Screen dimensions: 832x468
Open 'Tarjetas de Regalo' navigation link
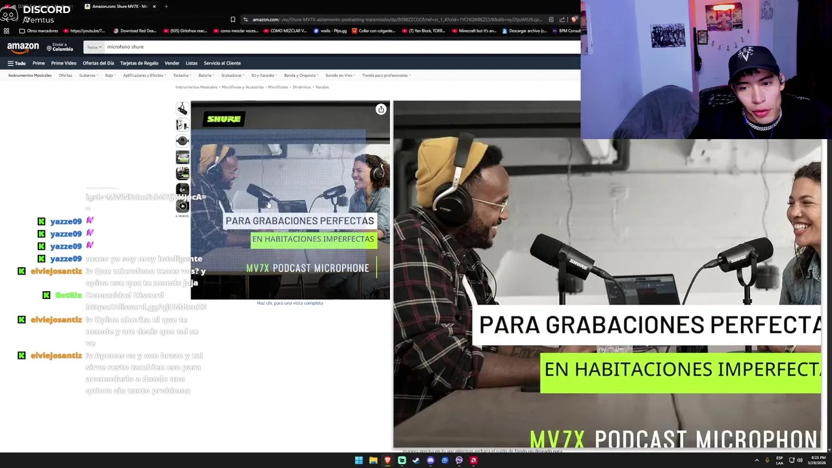[x=139, y=63]
